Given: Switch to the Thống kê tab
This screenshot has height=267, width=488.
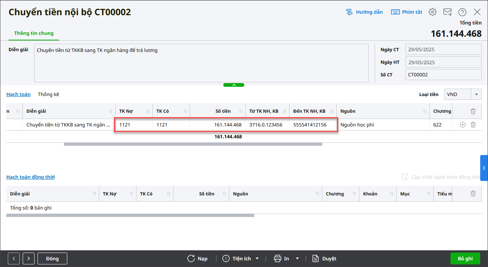Looking at the screenshot, I should [48, 95].
